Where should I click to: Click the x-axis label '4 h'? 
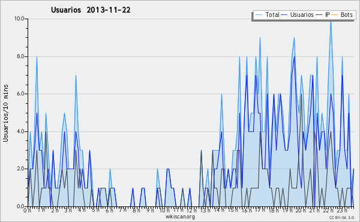tap(82, 210)
